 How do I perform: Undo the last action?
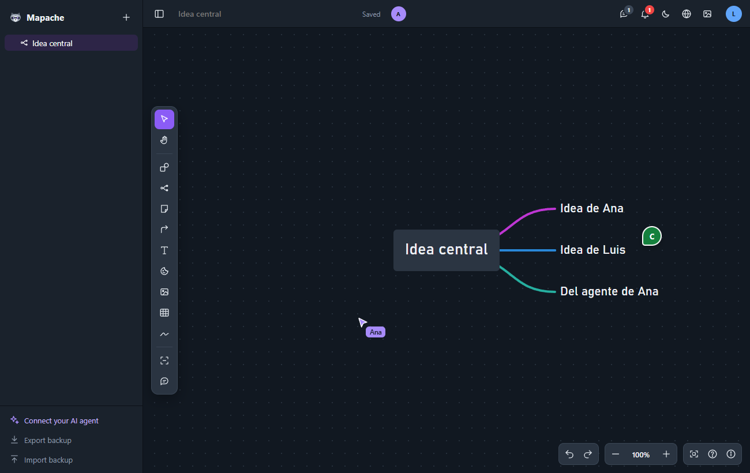tap(569, 454)
